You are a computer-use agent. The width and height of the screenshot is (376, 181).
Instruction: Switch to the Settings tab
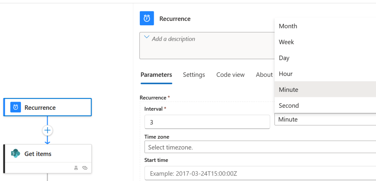tap(194, 75)
